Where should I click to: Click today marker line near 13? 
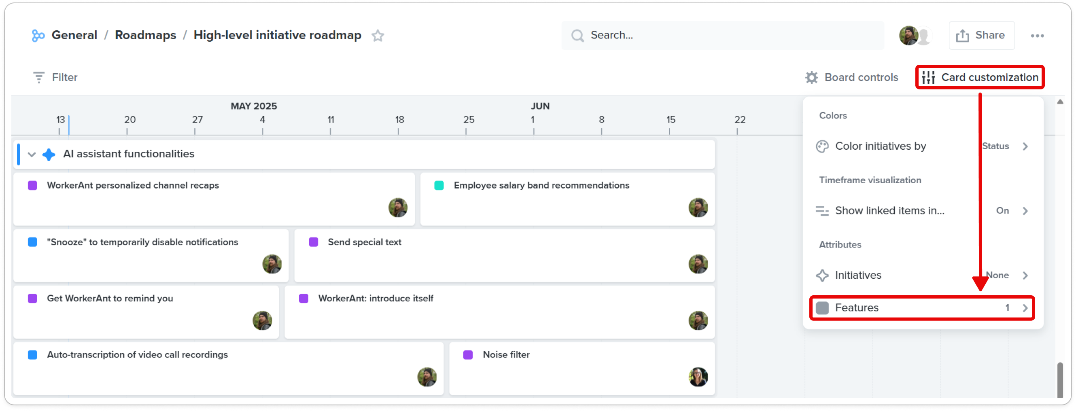point(69,125)
